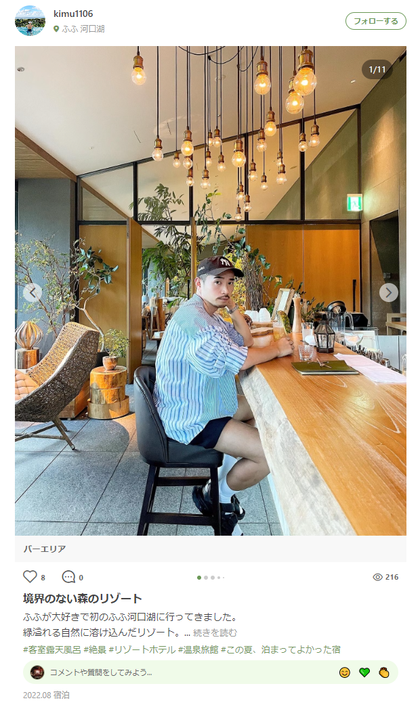Expand post text with 続きを読む

click(x=215, y=633)
